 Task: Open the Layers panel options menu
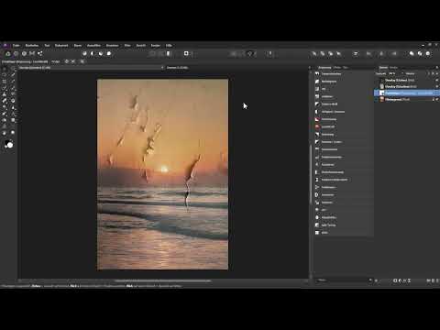click(437, 68)
